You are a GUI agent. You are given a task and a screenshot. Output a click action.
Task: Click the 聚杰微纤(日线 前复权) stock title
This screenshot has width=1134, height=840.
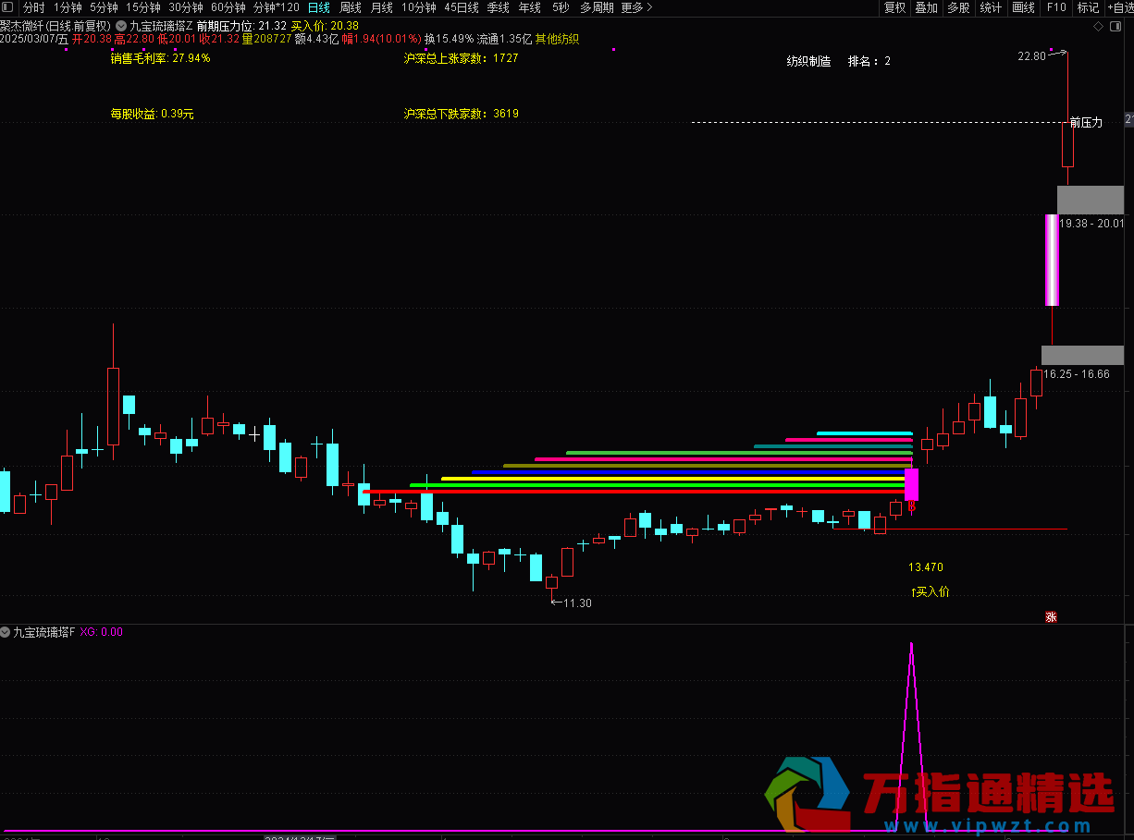pyautogui.click(x=55, y=26)
